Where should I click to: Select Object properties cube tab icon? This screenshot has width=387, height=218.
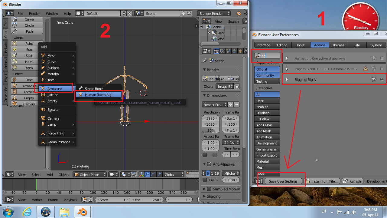tap(240, 51)
